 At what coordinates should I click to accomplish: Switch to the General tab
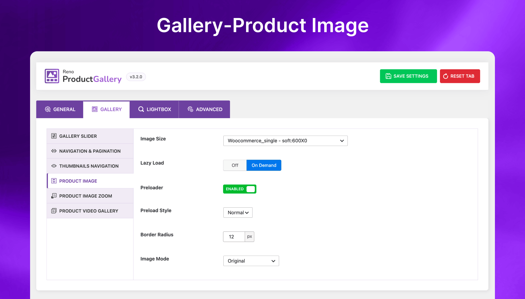[x=60, y=109]
